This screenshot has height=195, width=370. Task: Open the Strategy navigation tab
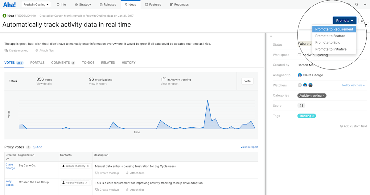[83, 5]
